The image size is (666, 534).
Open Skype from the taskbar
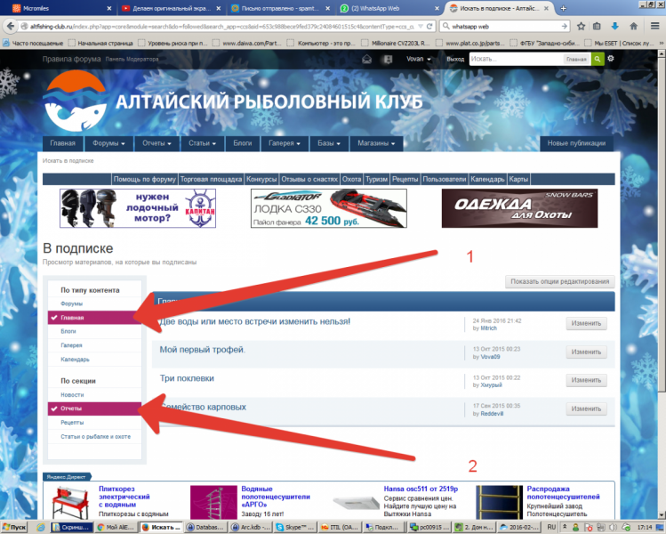[295, 527]
